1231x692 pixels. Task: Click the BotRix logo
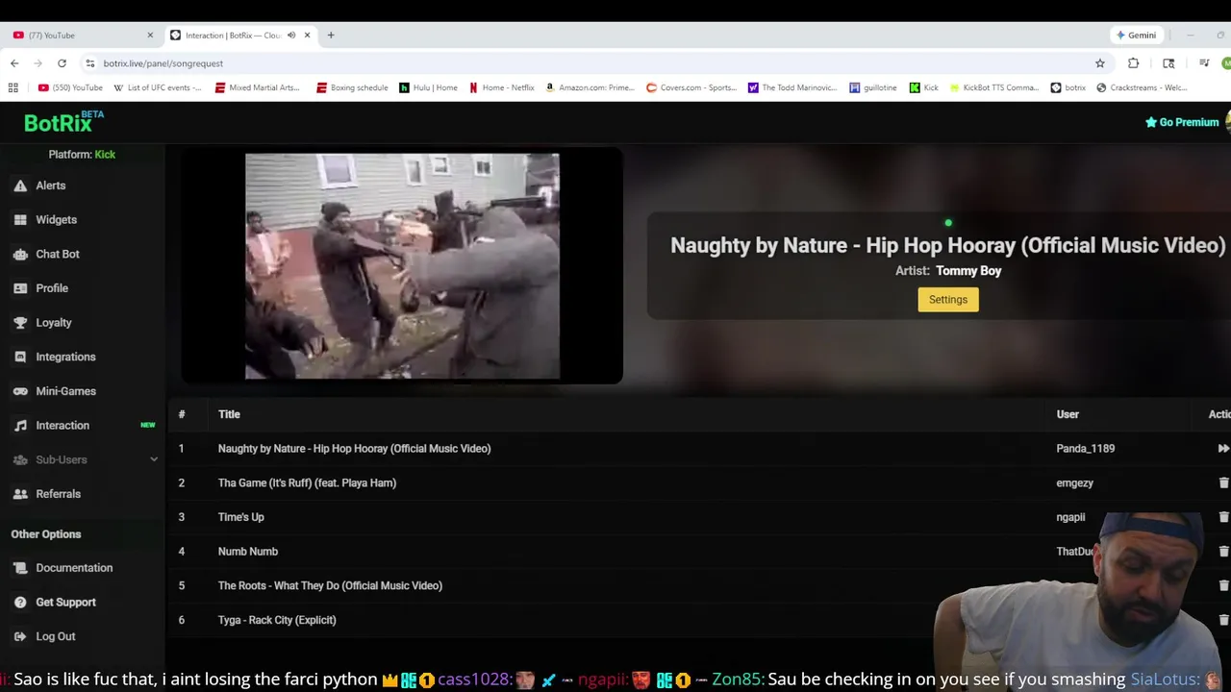(63, 122)
